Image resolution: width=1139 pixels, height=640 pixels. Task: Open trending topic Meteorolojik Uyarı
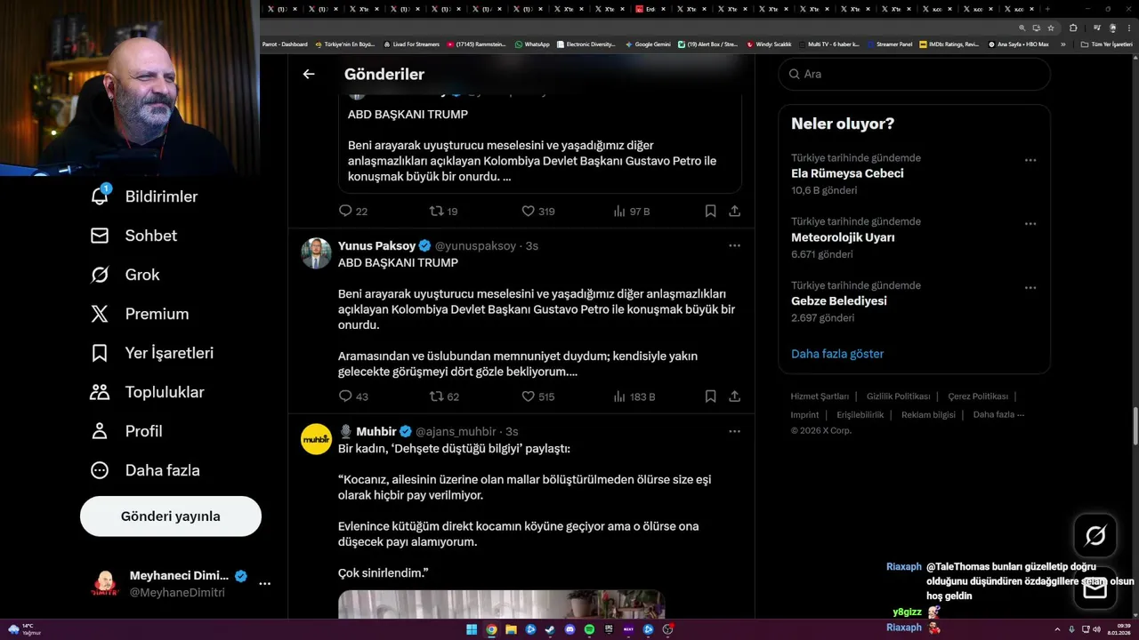click(843, 237)
